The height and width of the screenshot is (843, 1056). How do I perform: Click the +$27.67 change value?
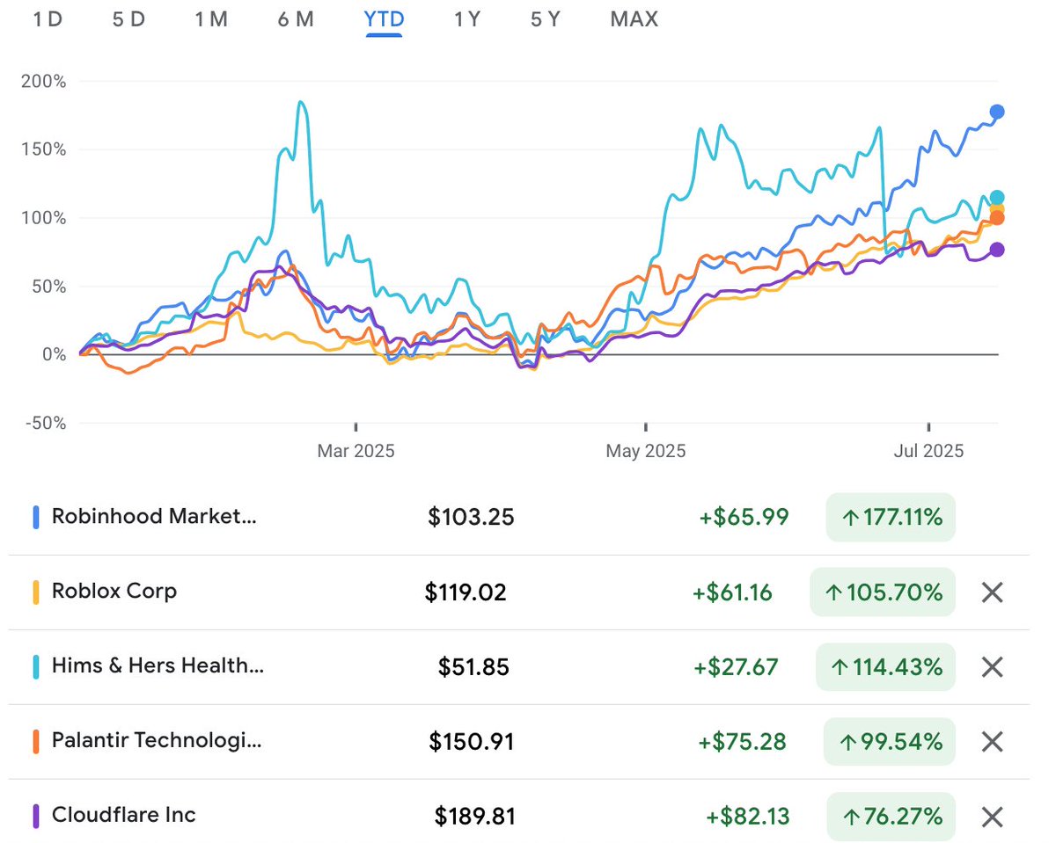(736, 667)
